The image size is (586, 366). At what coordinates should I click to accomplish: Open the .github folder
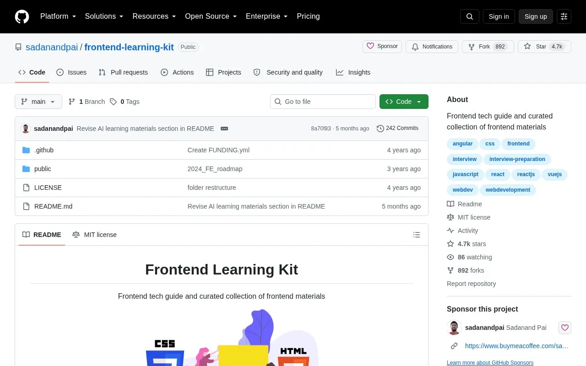pyautogui.click(x=44, y=150)
